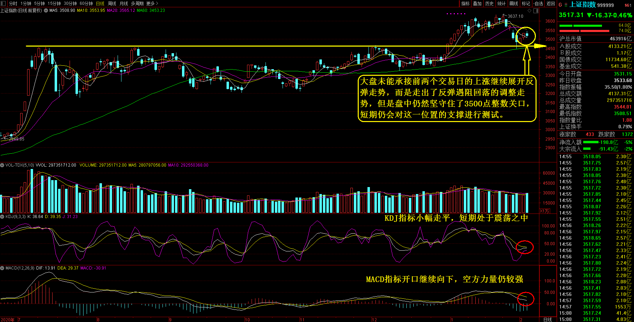Select the 日线 daily chart tab
The height and width of the screenshot is (322, 634).
(100, 3)
